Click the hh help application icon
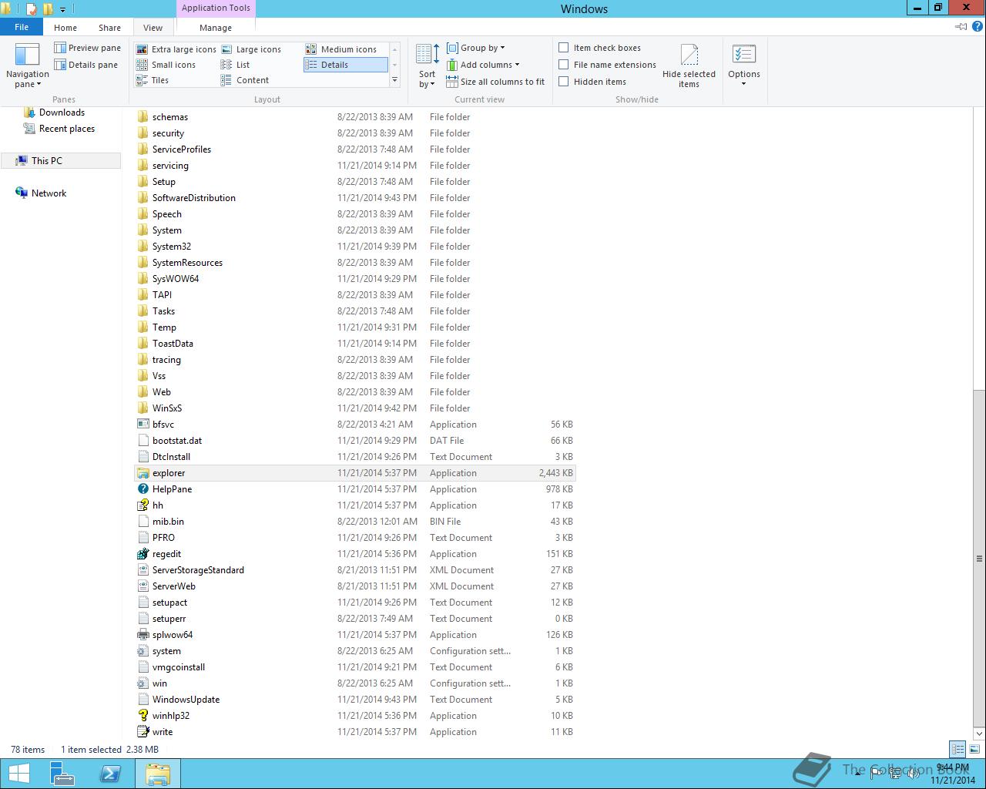This screenshot has width=986, height=789. 143,505
